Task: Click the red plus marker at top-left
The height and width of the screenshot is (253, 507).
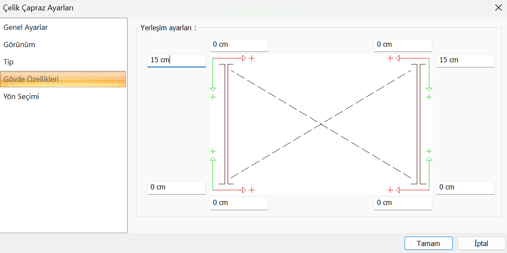Action: click(x=252, y=58)
